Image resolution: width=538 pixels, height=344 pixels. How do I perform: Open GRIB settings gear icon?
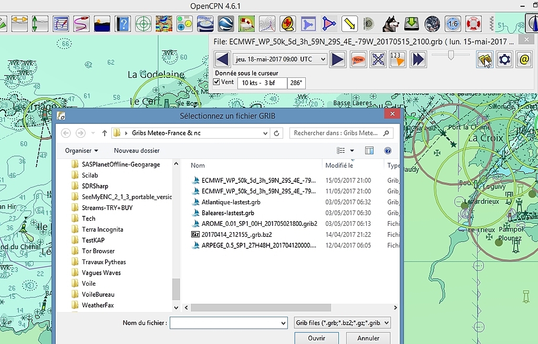tap(504, 59)
